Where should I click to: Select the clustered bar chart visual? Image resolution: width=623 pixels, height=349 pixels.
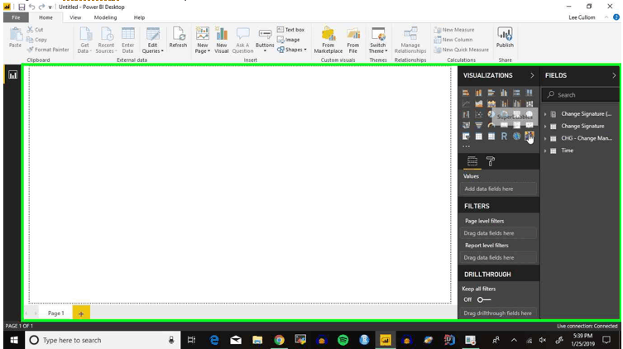tap(491, 93)
